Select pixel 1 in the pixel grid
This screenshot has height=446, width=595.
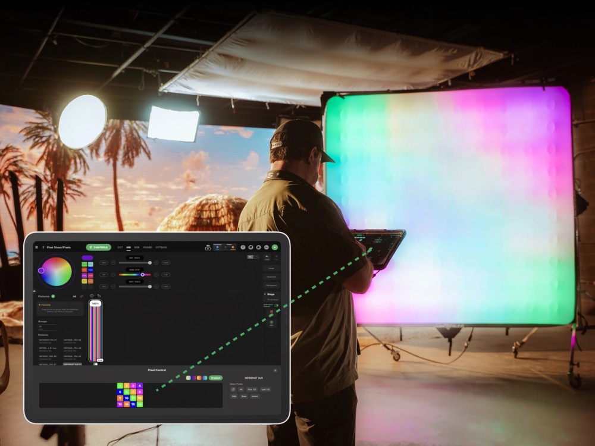click(x=120, y=386)
